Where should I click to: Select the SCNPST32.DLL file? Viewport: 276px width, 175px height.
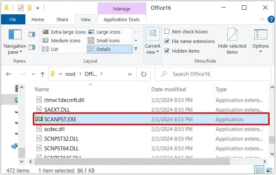coord(61,139)
